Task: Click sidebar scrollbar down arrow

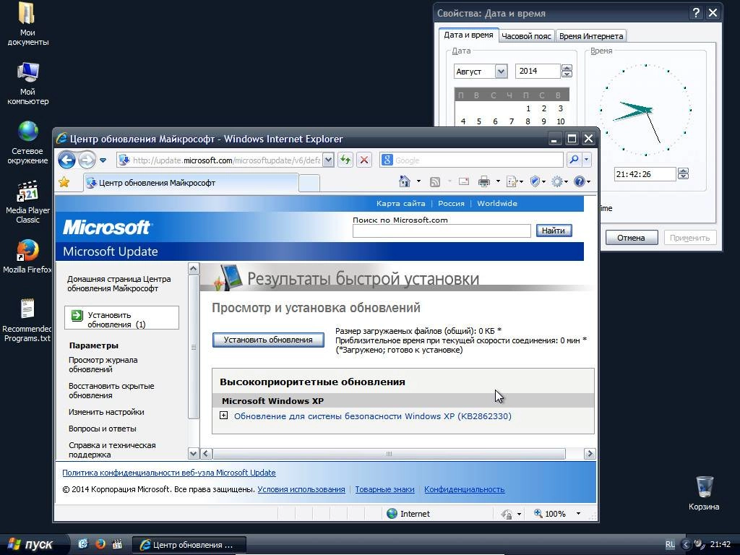Action: click(193, 454)
